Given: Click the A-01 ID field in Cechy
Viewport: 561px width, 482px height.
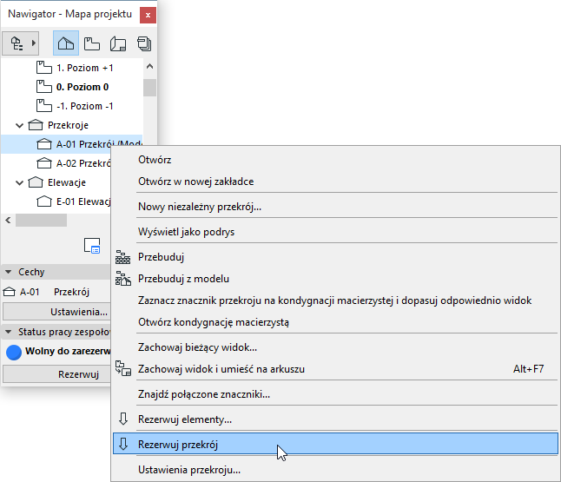Looking at the screenshot, I should coord(30,292).
